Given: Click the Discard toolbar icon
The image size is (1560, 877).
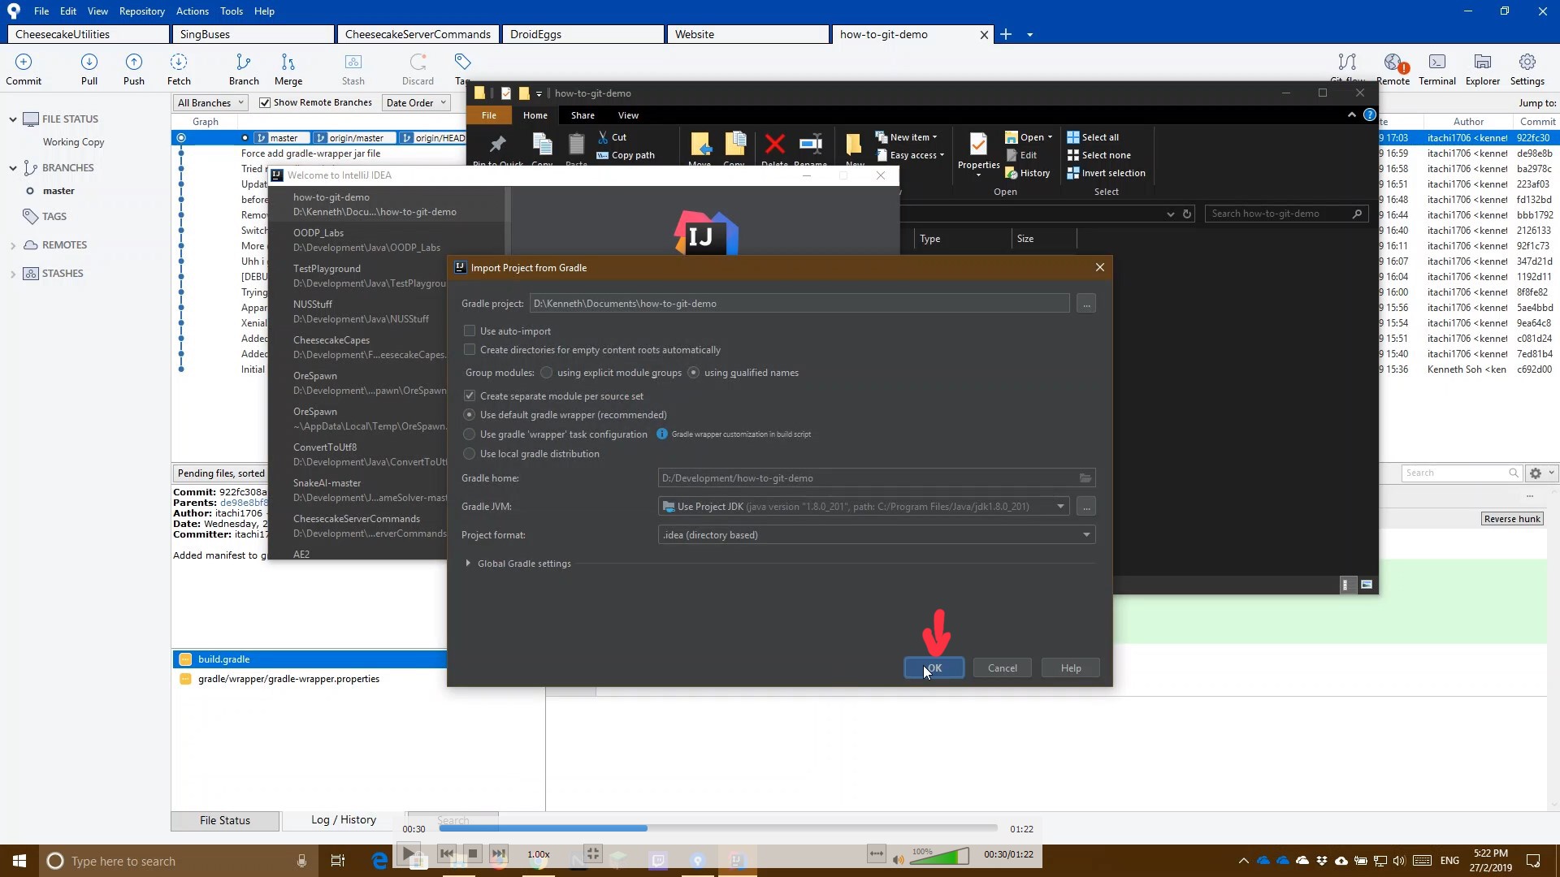Looking at the screenshot, I should point(418,69).
